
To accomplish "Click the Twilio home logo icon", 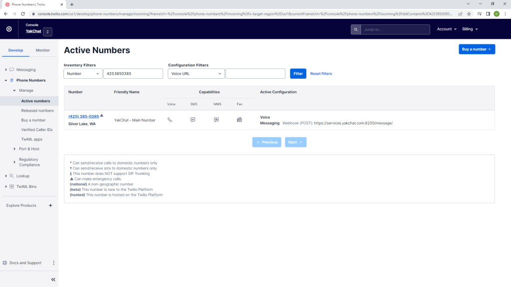I will (9, 29).
